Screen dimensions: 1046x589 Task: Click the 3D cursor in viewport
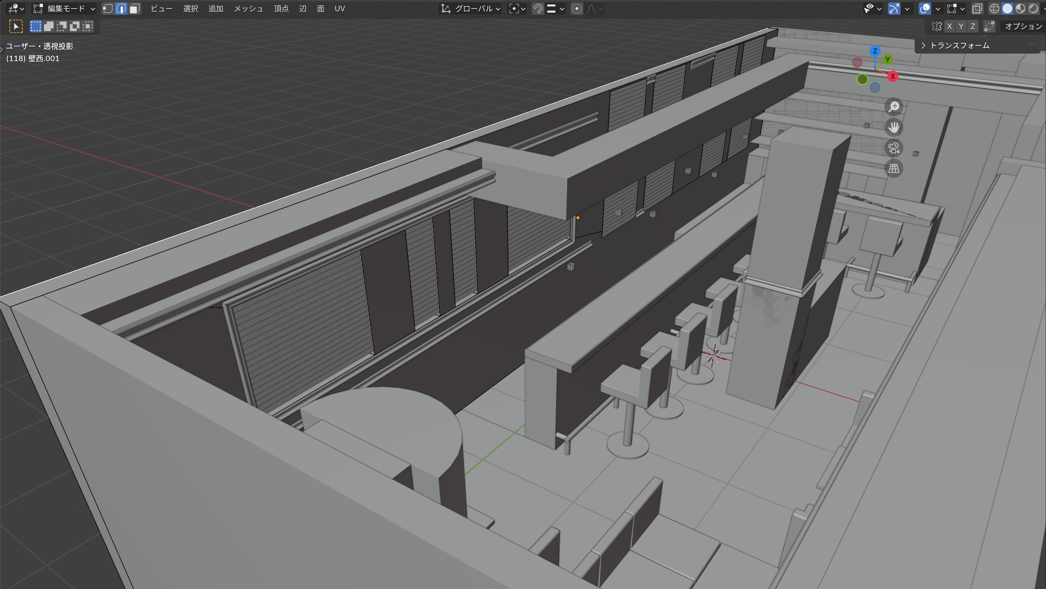click(x=713, y=356)
